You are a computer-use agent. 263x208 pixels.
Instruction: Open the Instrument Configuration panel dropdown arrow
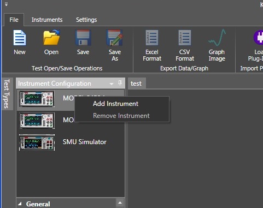pos(112,84)
